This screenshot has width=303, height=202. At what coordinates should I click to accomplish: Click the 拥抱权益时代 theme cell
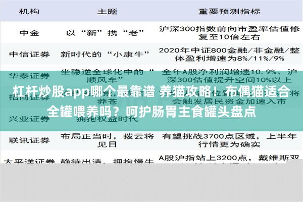[107, 119]
